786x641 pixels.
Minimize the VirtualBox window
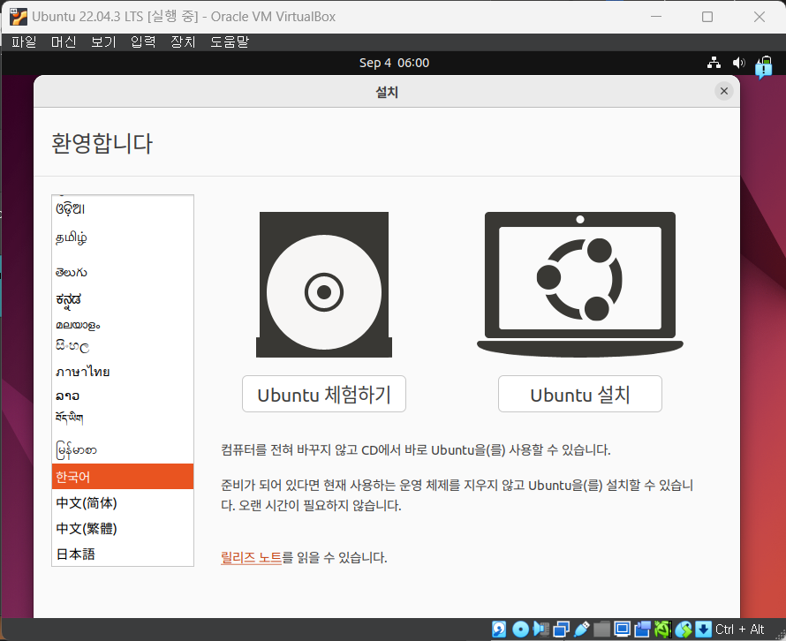tap(656, 17)
